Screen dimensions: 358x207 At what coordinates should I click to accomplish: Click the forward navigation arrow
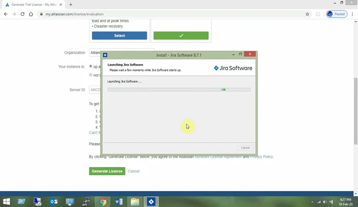tap(14, 14)
